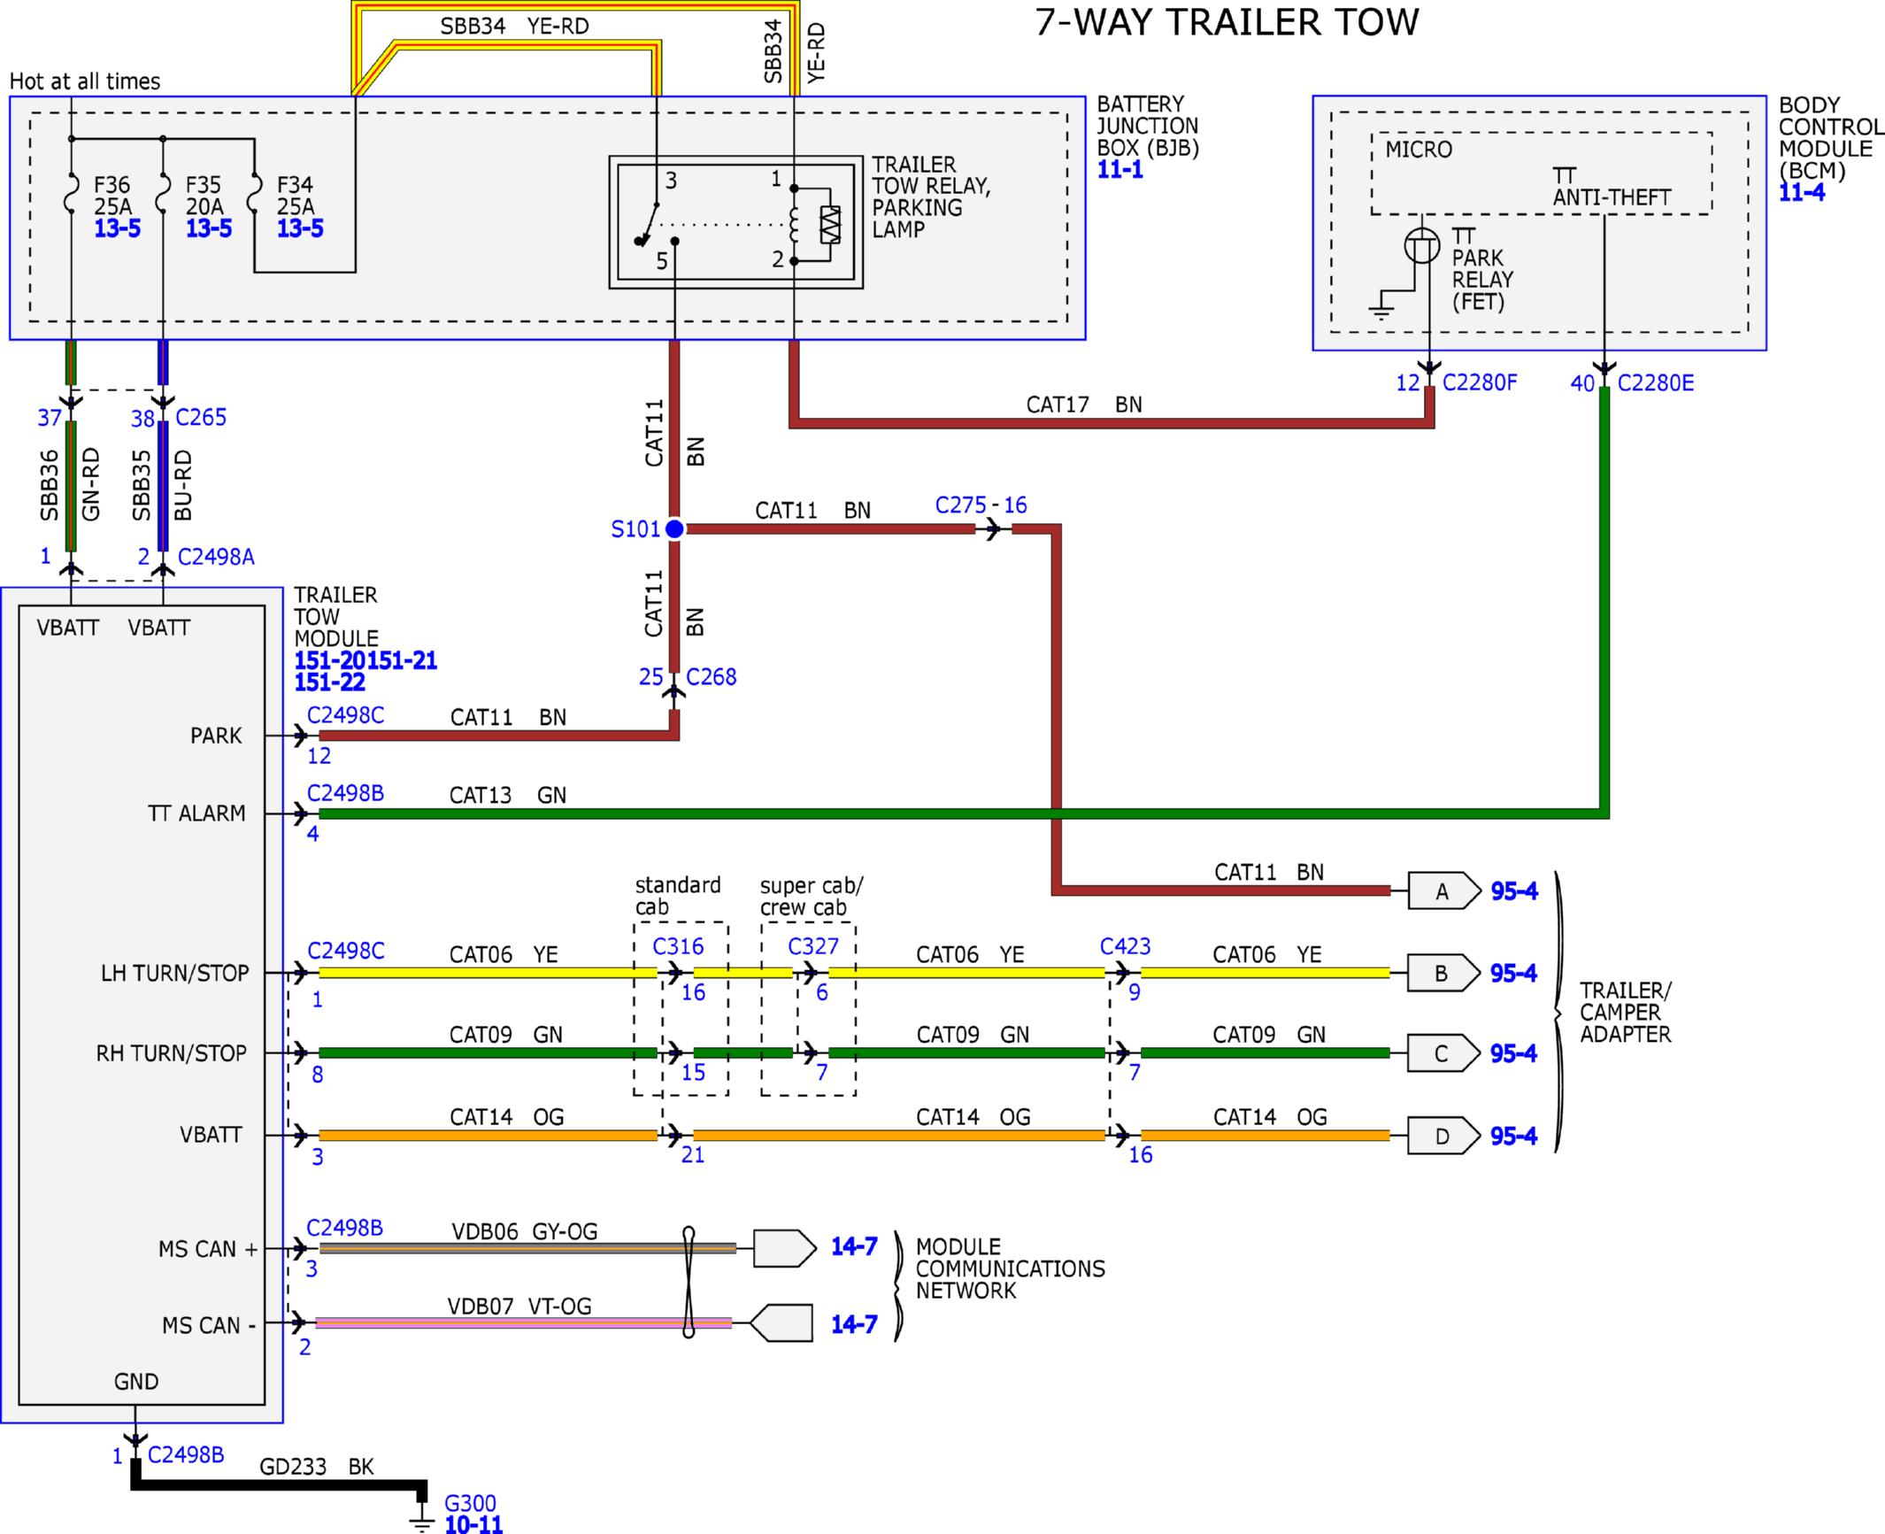
Task: Click the "SBB36" wire label
Action: pyautogui.click(x=50, y=485)
